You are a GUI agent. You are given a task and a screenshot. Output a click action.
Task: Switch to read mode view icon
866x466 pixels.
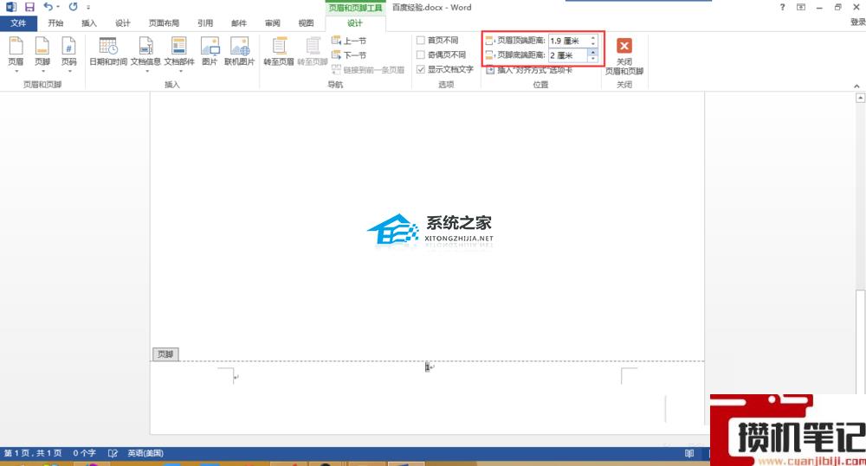point(689,453)
